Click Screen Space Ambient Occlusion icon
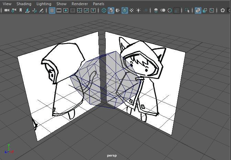The width and height of the screenshot is (231, 160). pos(156,10)
